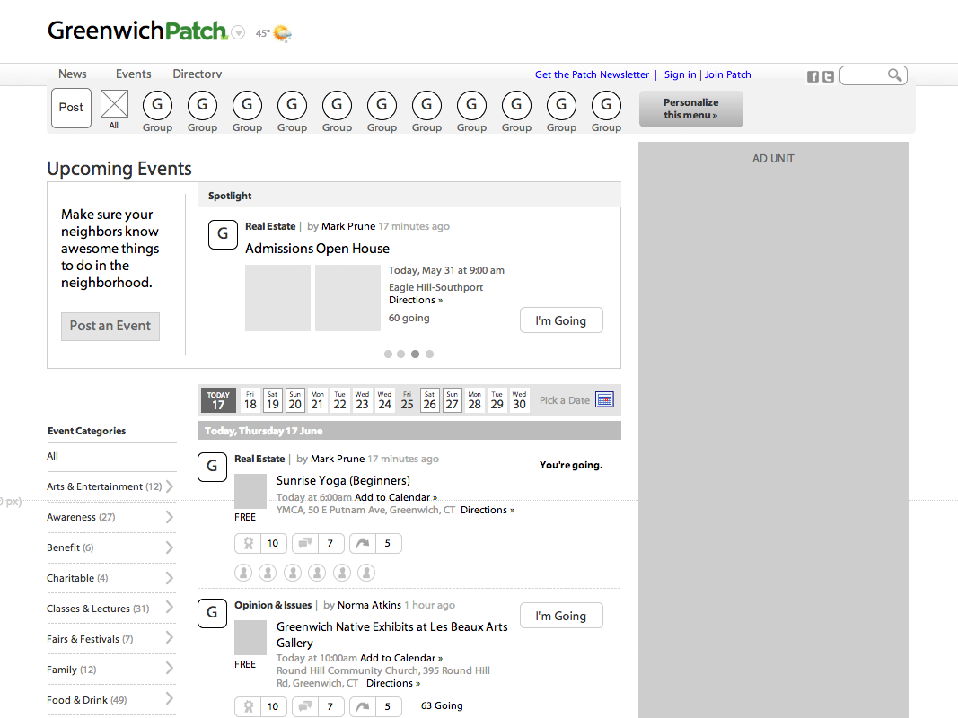Select the last Group circle icon

coord(606,105)
